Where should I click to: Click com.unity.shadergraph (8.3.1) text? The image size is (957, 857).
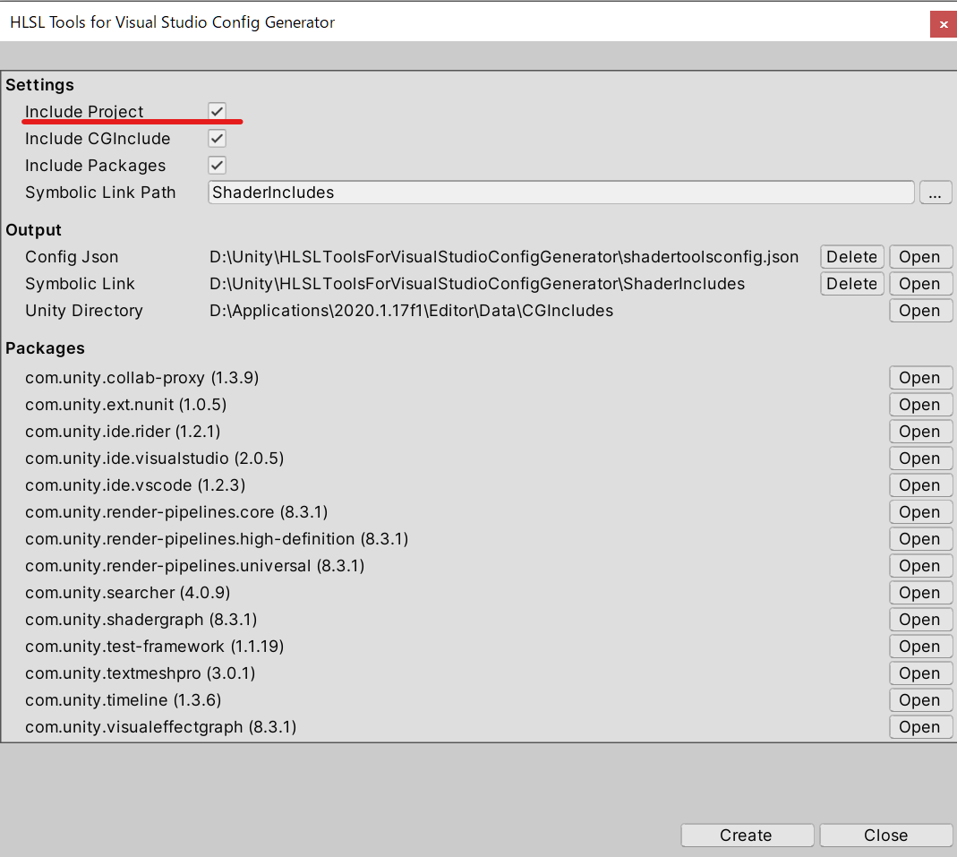click(x=141, y=620)
